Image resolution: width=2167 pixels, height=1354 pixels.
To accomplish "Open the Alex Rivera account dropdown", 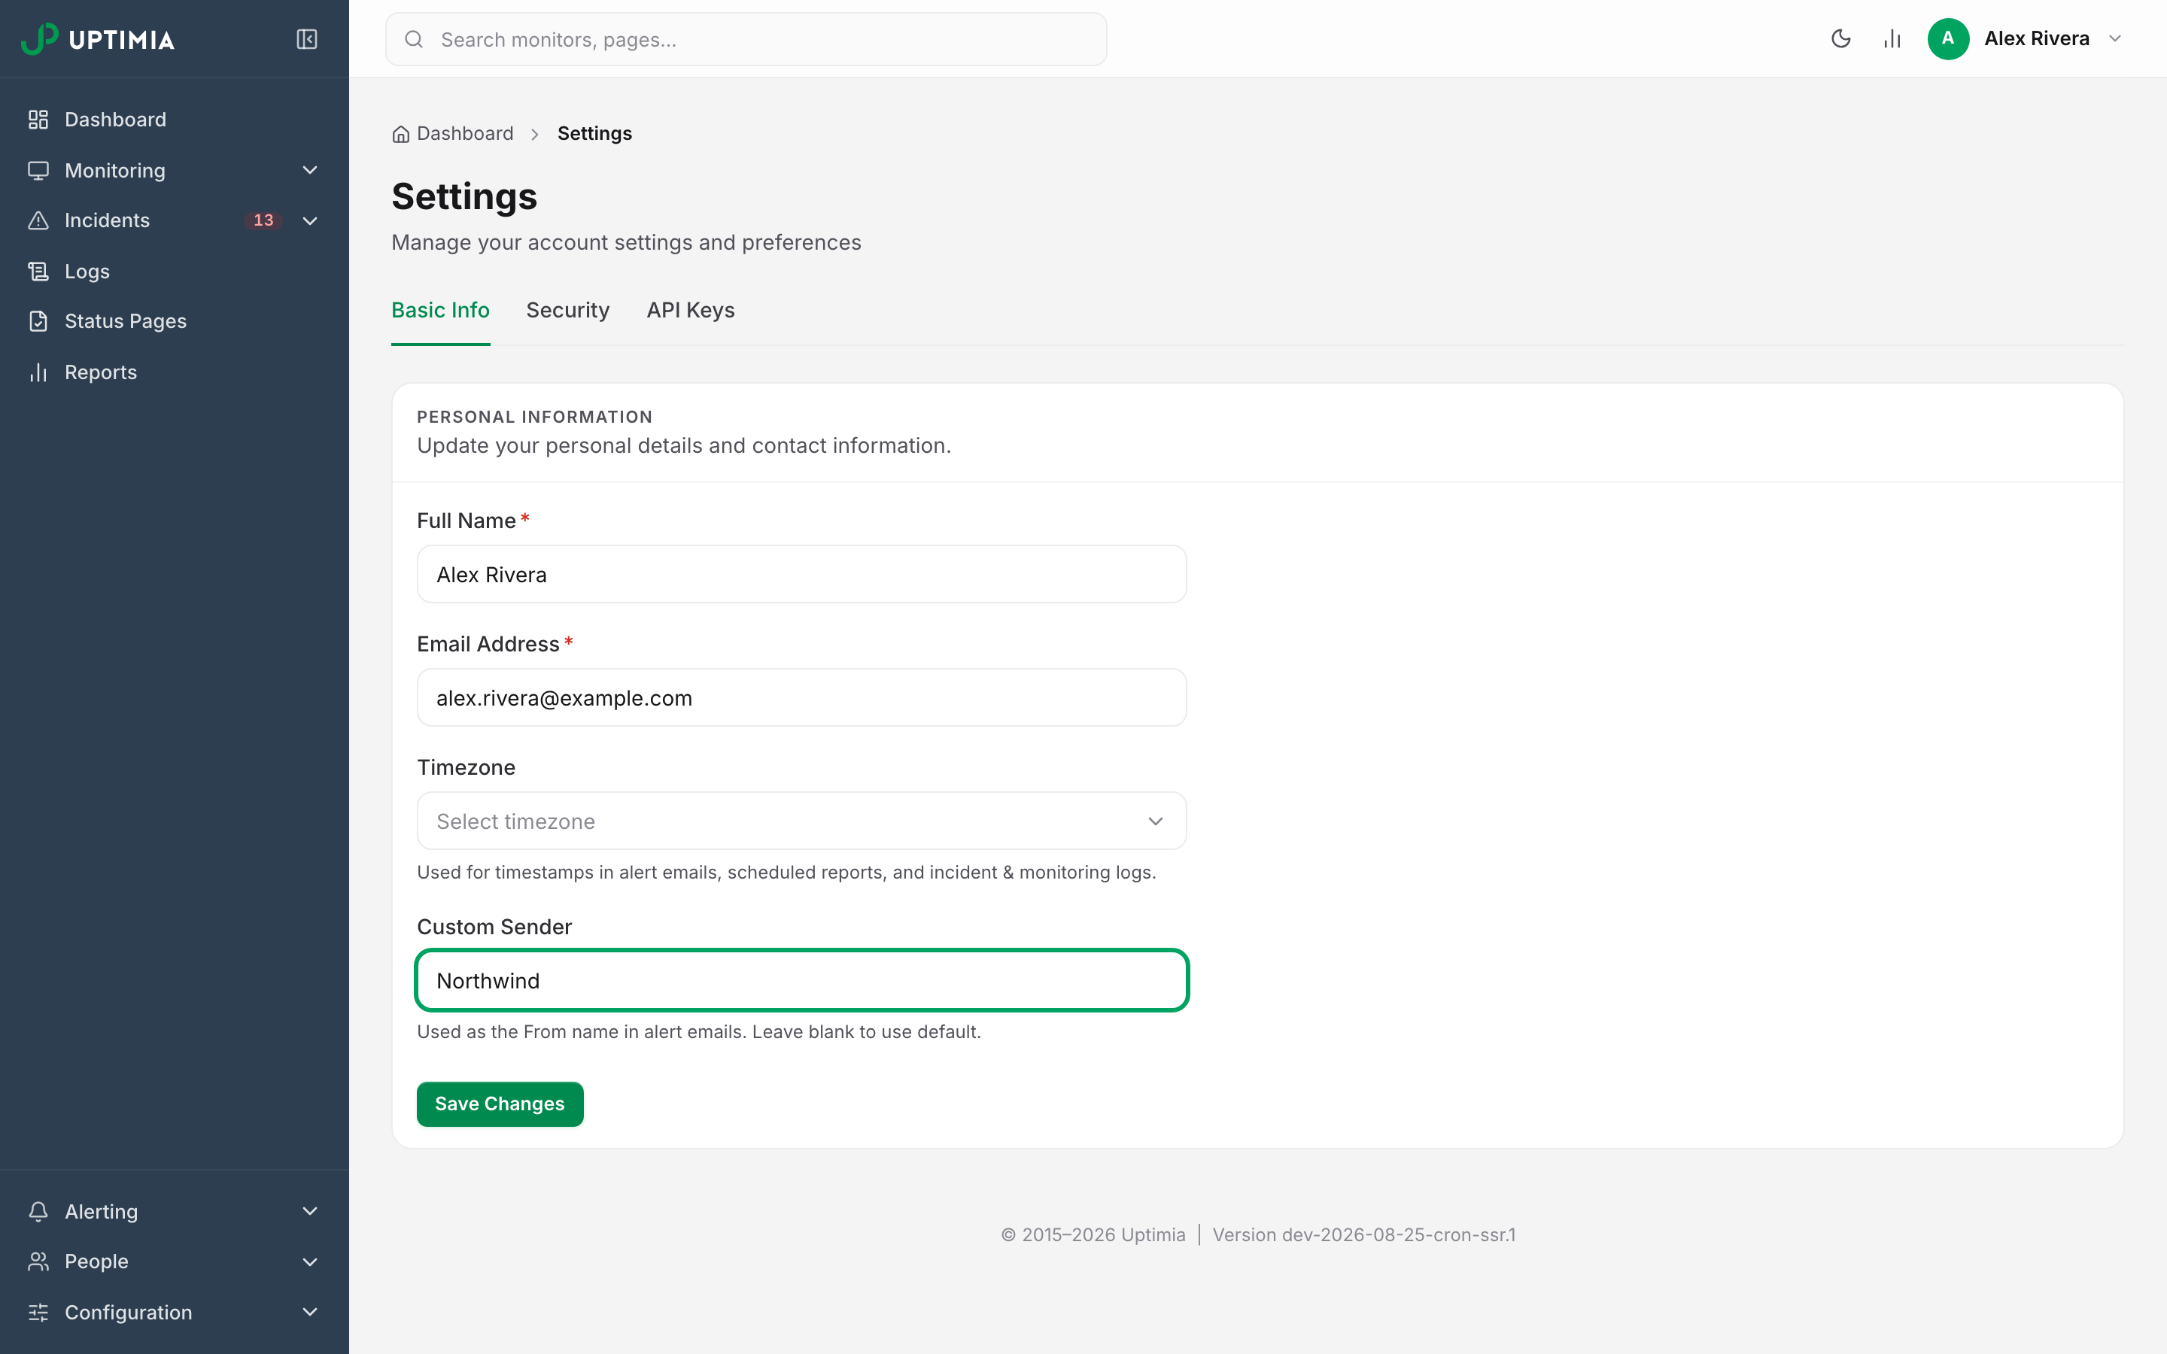I will (2026, 38).
